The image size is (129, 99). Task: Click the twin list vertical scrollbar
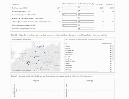point(113,53)
